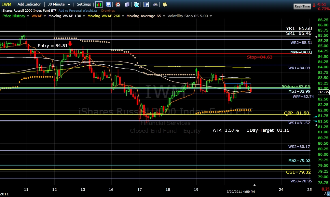Click the MS1=82.99 level label

click(299, 91)
